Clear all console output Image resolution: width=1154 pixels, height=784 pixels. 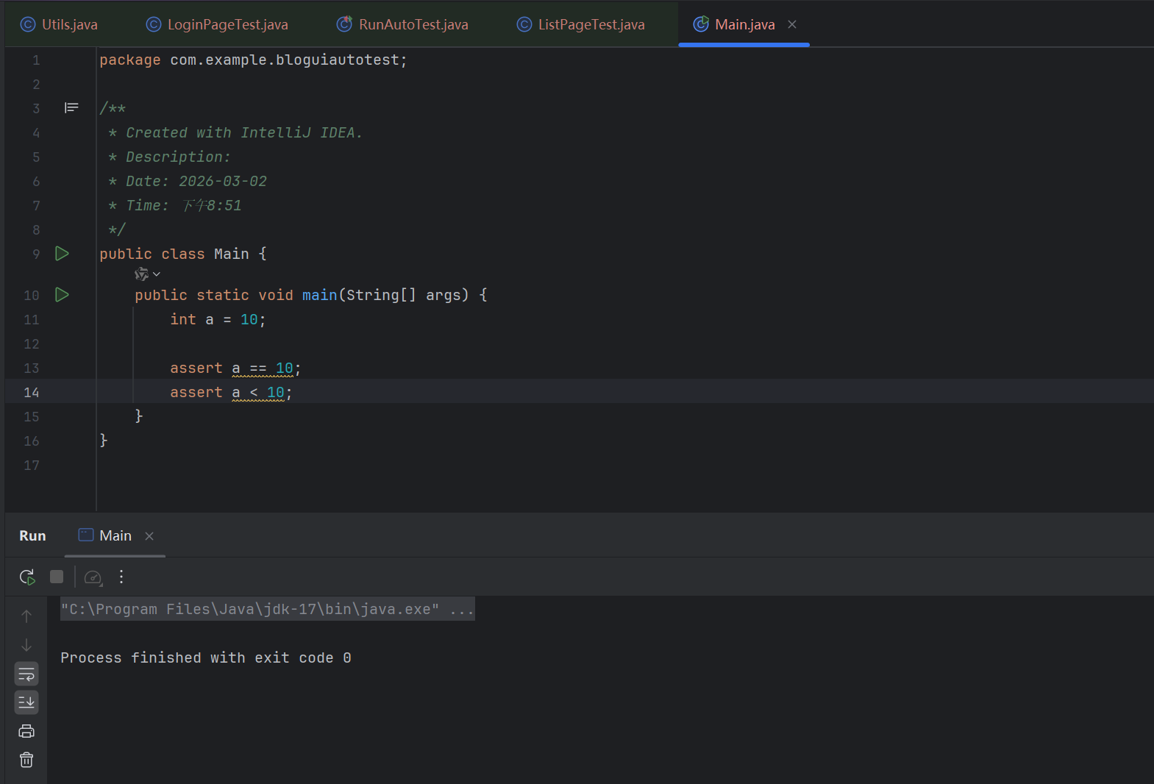(26, 760)
